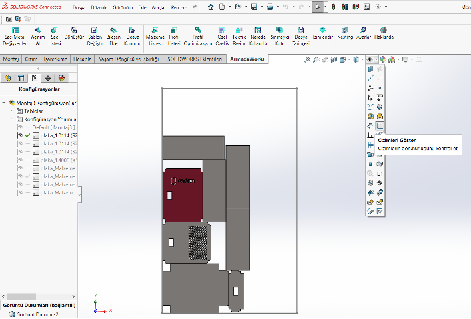The image size is (471, 319).
Task: Open the ConfigurationManager panel tab icon
Action: (x=34, y=78)
